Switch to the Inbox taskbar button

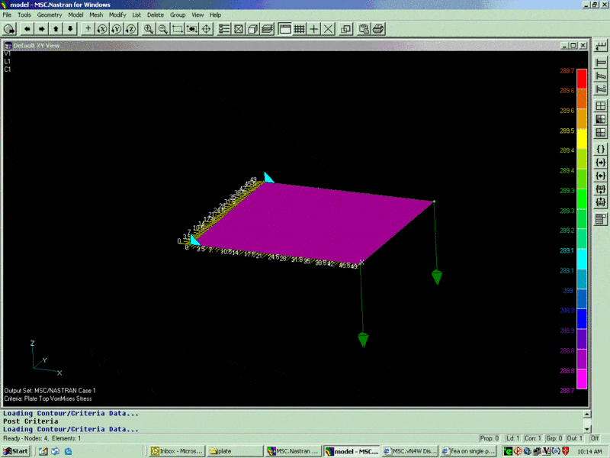[176, 451]
